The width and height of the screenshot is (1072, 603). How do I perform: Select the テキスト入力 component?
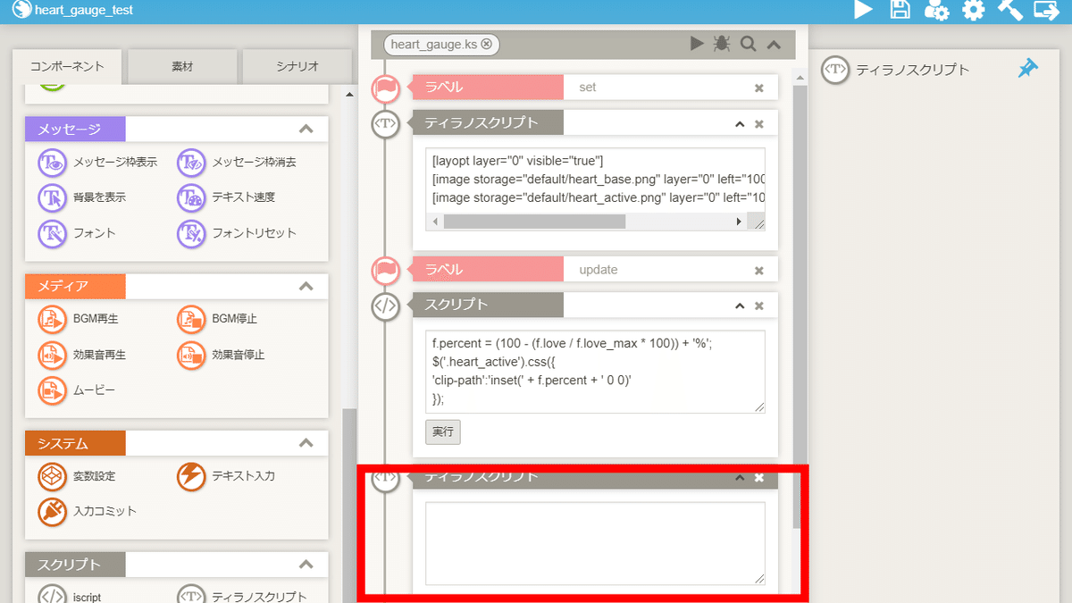pos(227,476)
